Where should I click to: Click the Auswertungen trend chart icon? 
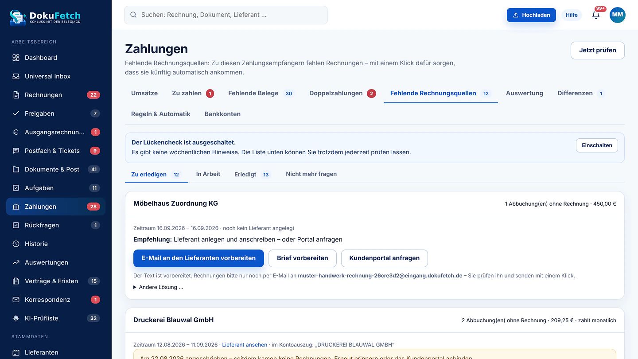[x=16, y=262]
